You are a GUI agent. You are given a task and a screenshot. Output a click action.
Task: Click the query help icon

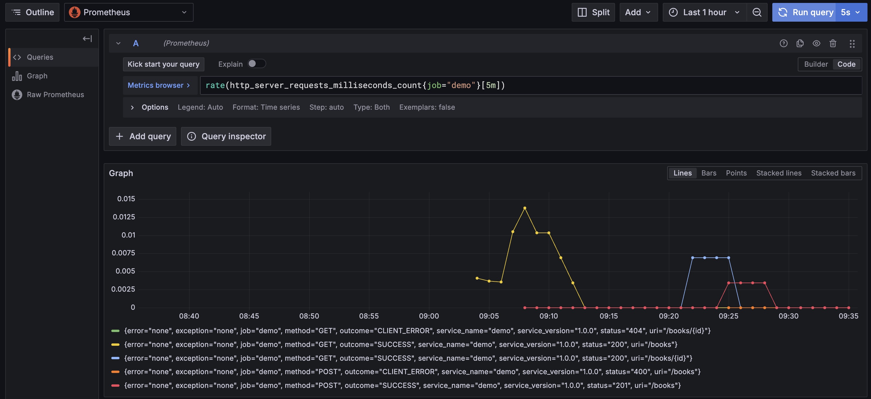783,43
